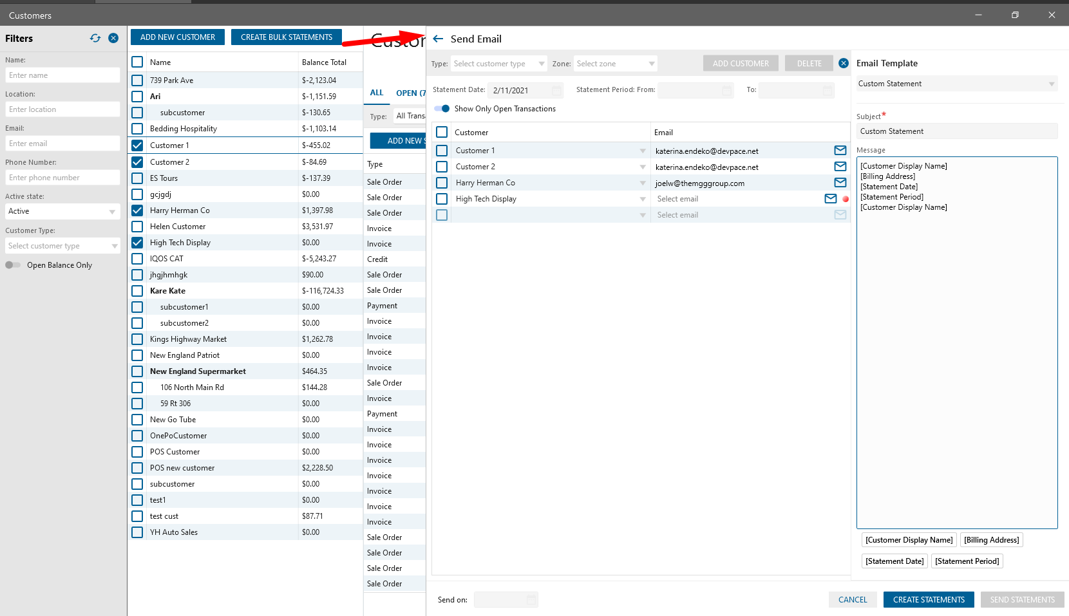Insert the [Statement Date] placeholder tag
This screenshot has width=1069, height=616.
coord(894,561)
